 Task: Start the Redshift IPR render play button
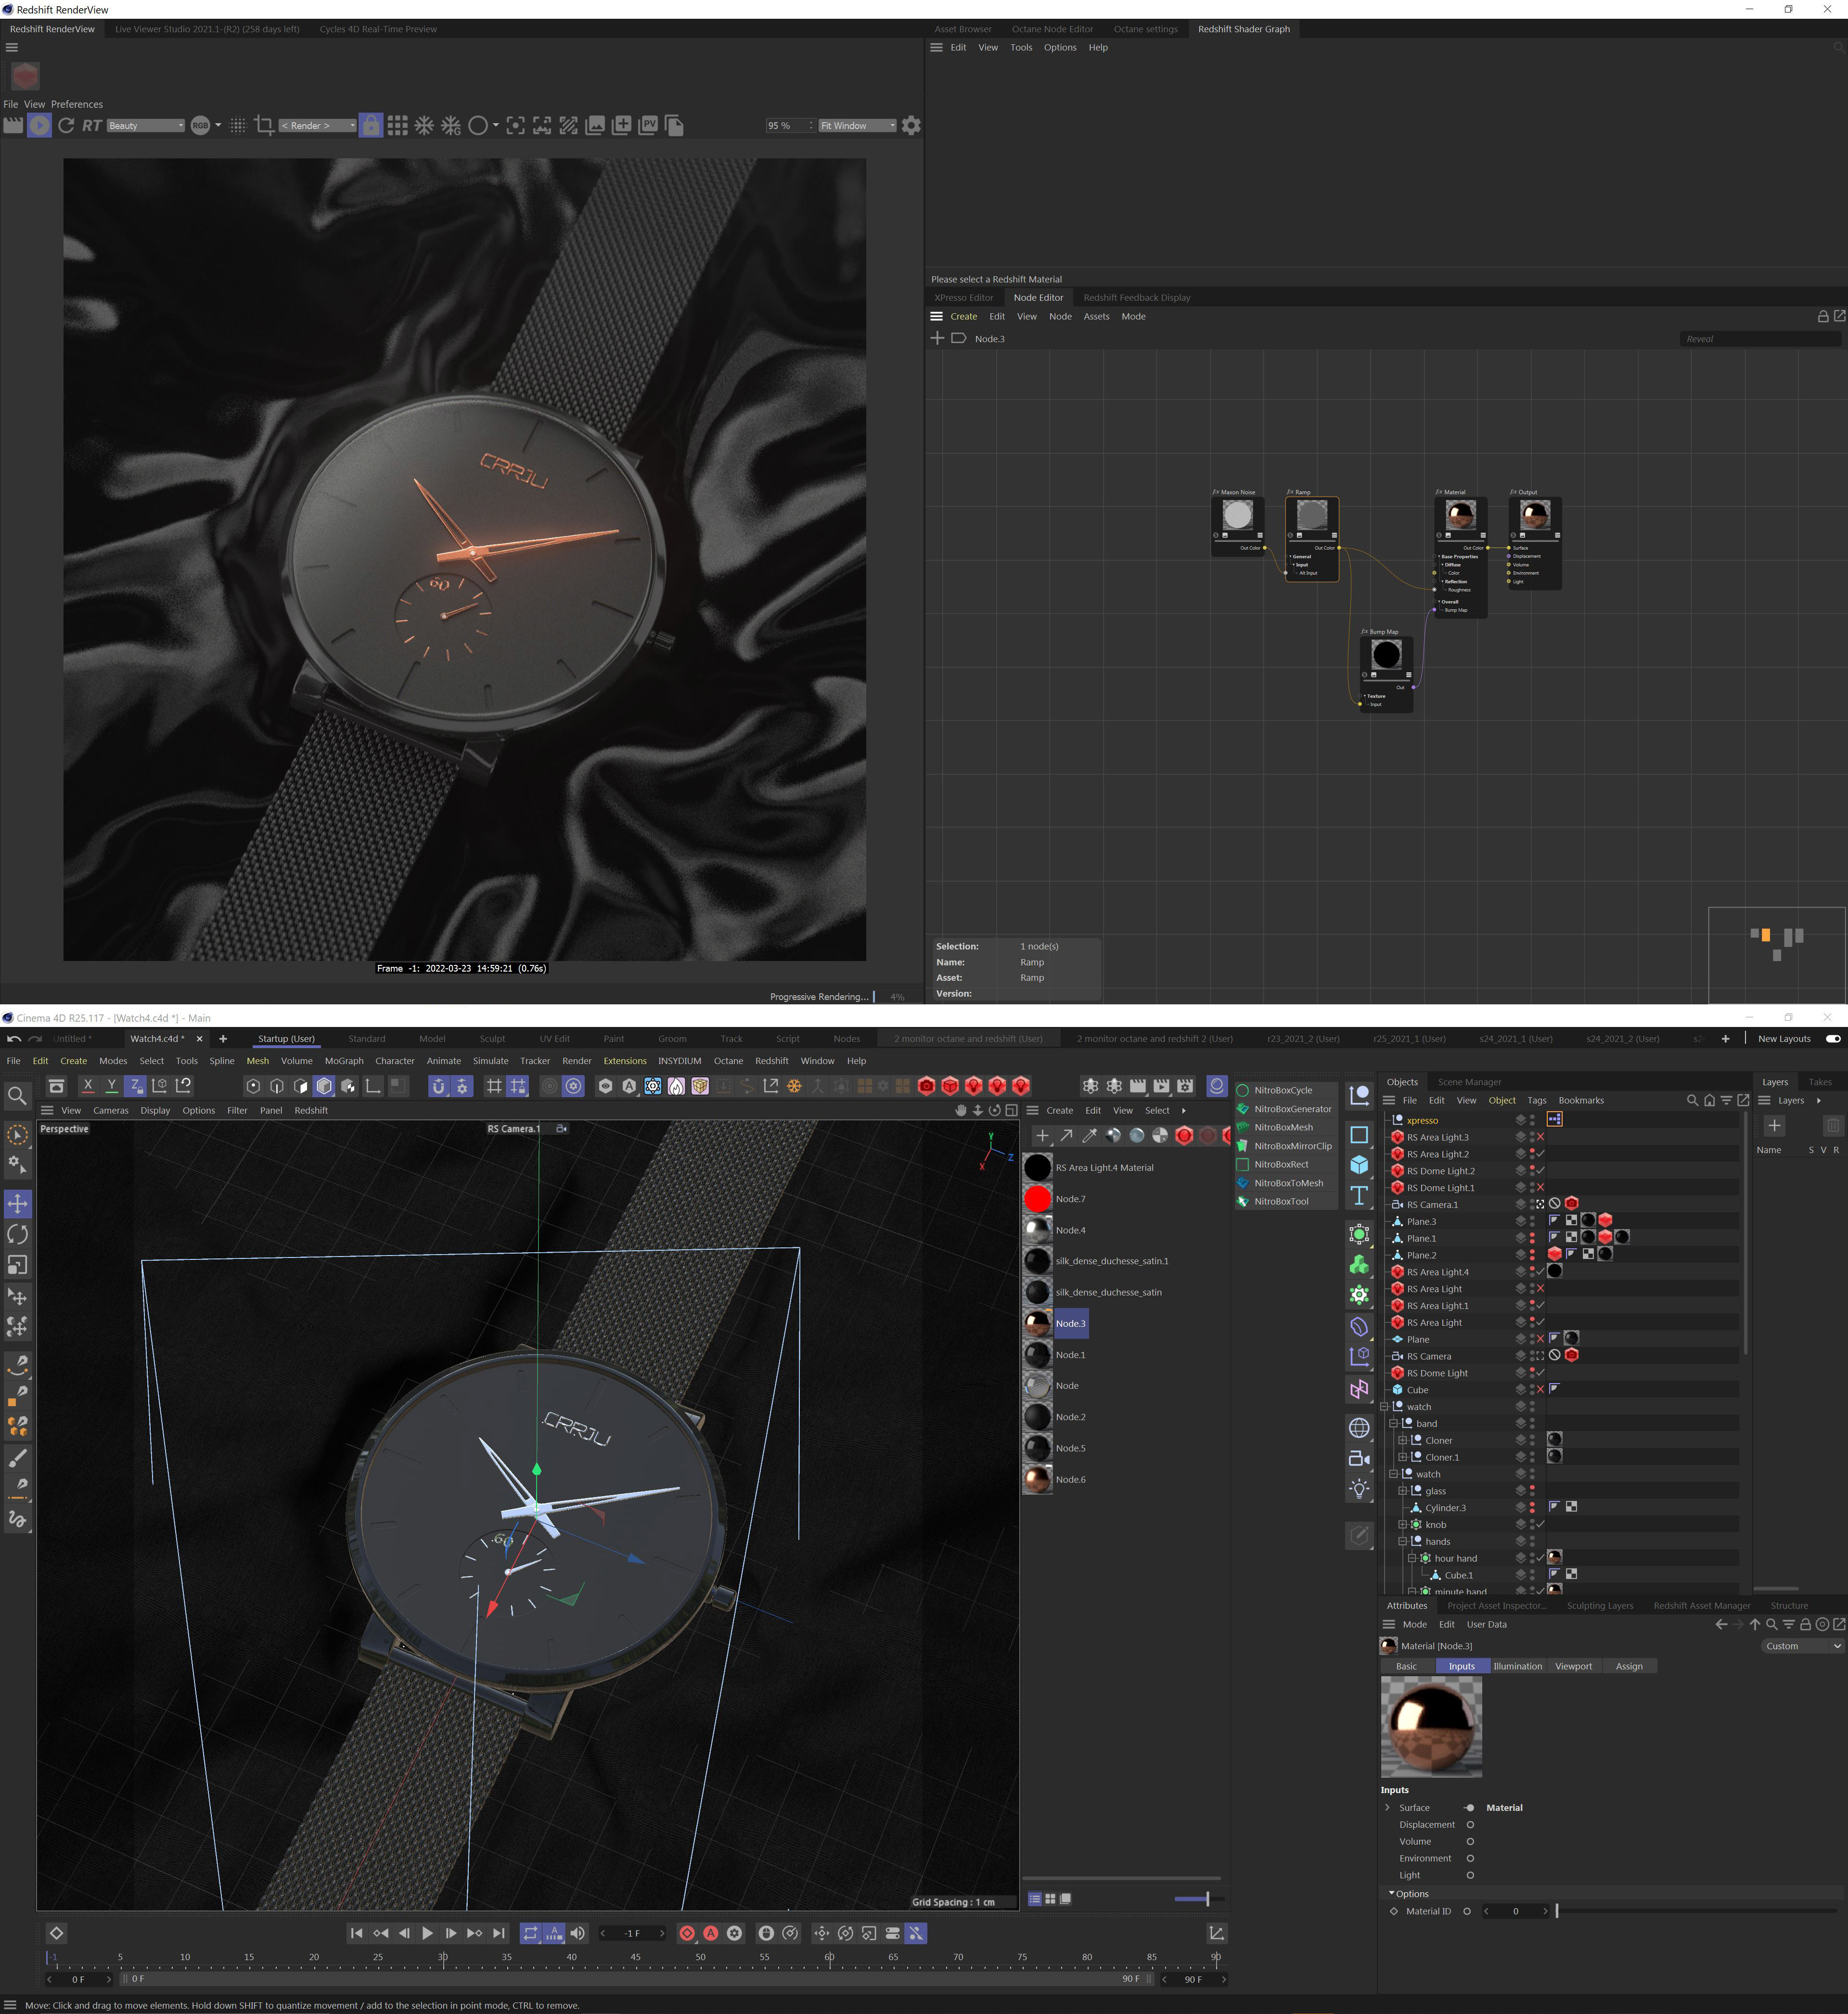tap(39, 125)
